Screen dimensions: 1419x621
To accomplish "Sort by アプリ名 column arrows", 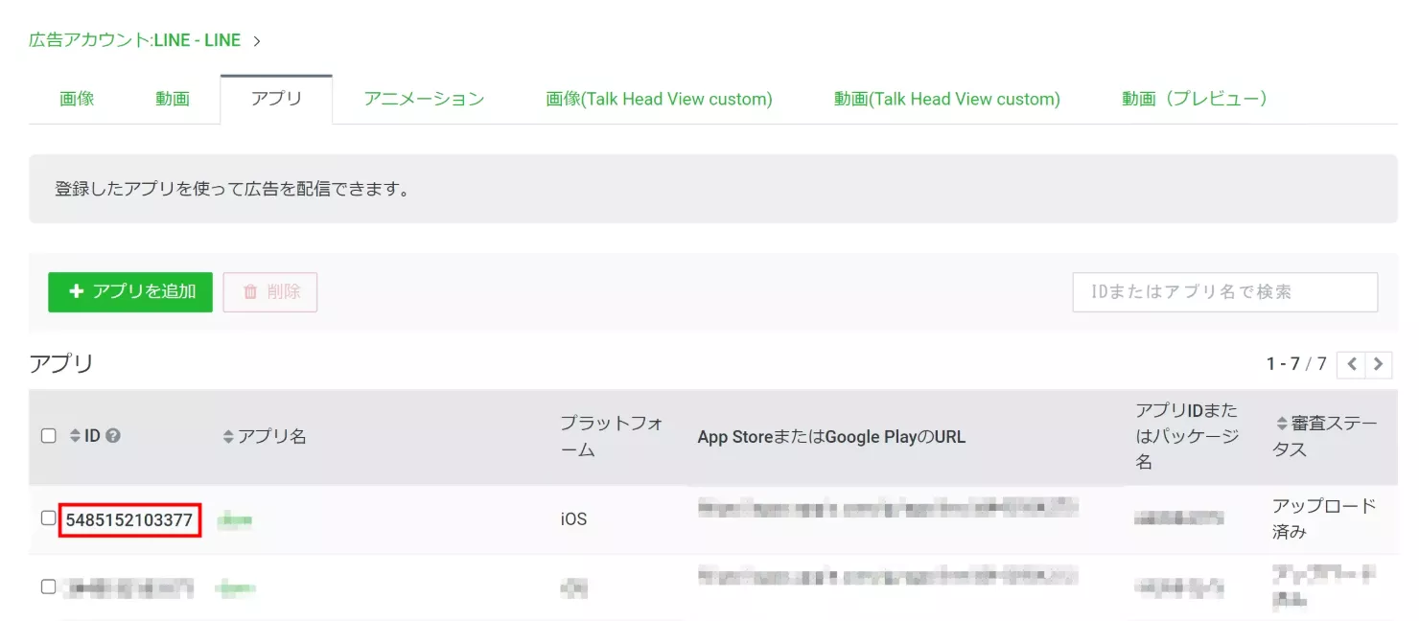I will click(x=228, y=436).
